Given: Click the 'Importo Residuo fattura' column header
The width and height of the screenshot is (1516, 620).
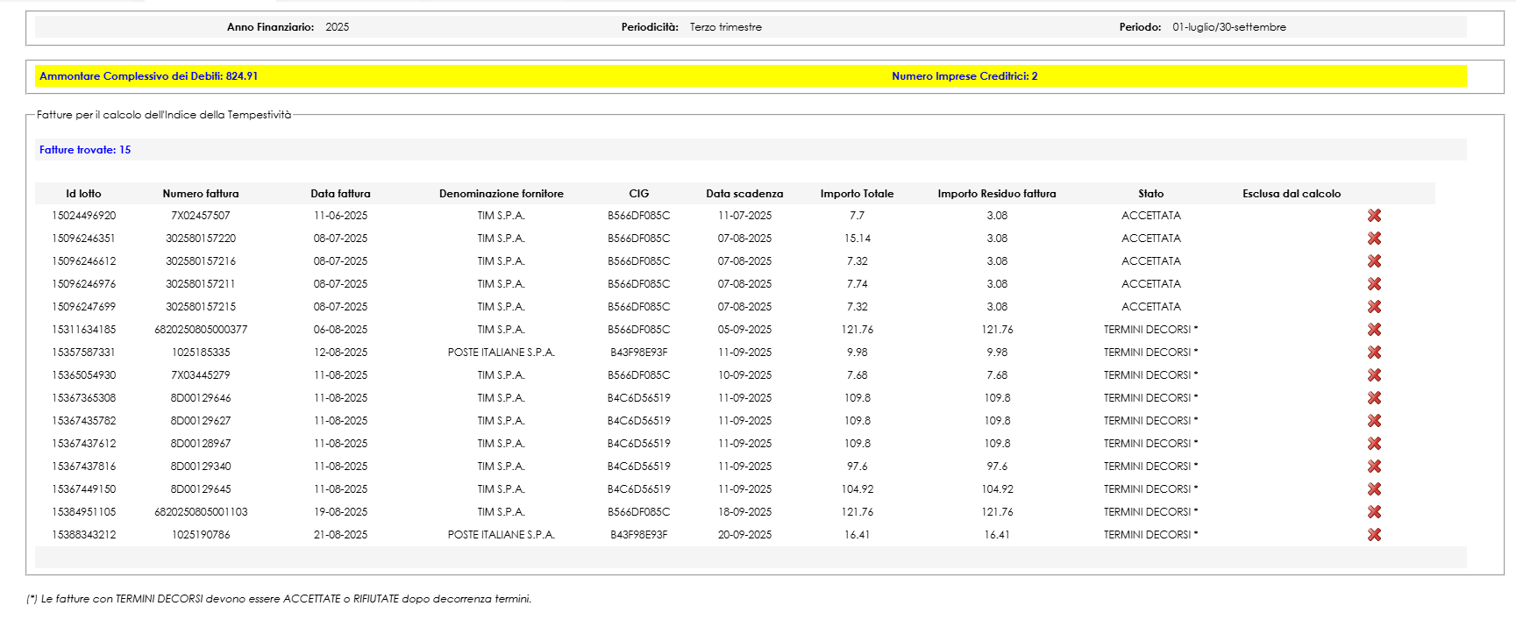Looking at the screenshot, I should point(997,194).
